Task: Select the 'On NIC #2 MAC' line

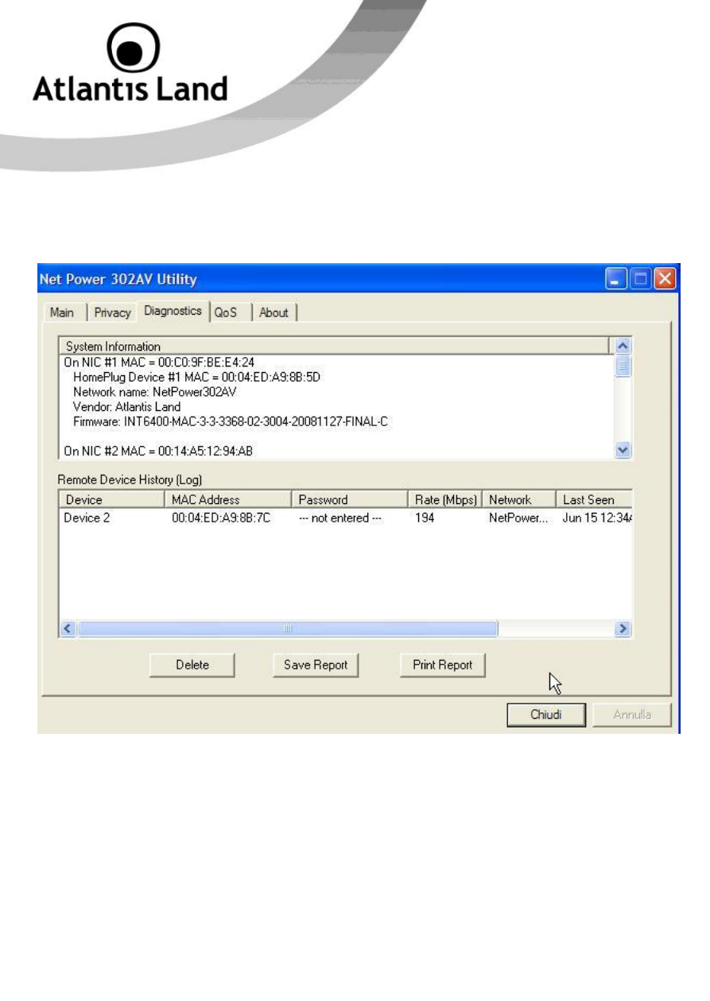Action: [159, 451]
